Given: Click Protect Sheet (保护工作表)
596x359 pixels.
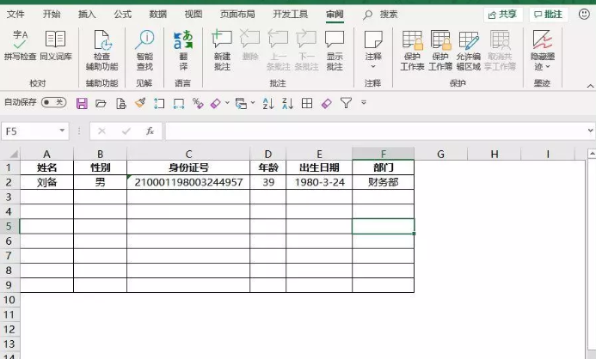Looking at the screenshot, I should pos(412,51).
